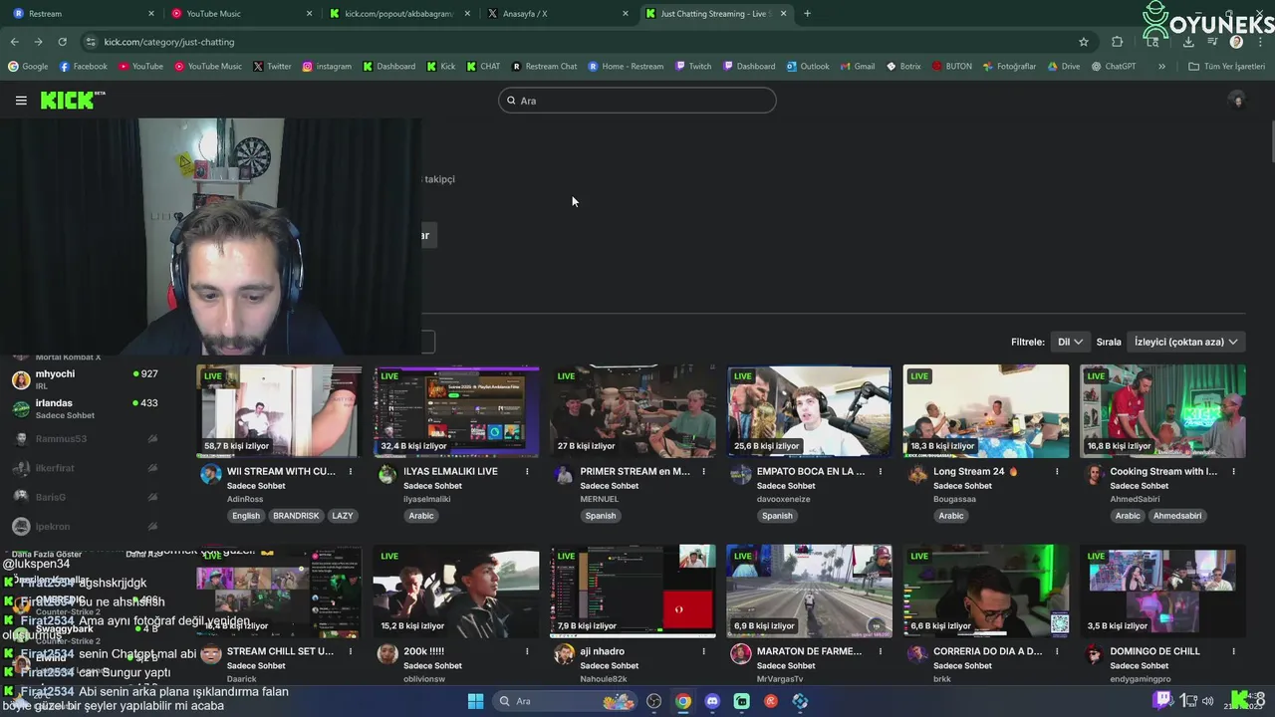Click the Ara search field on Kick
Image resolution: width=1275 pixels, height=717 pixels.
point(637,101)
